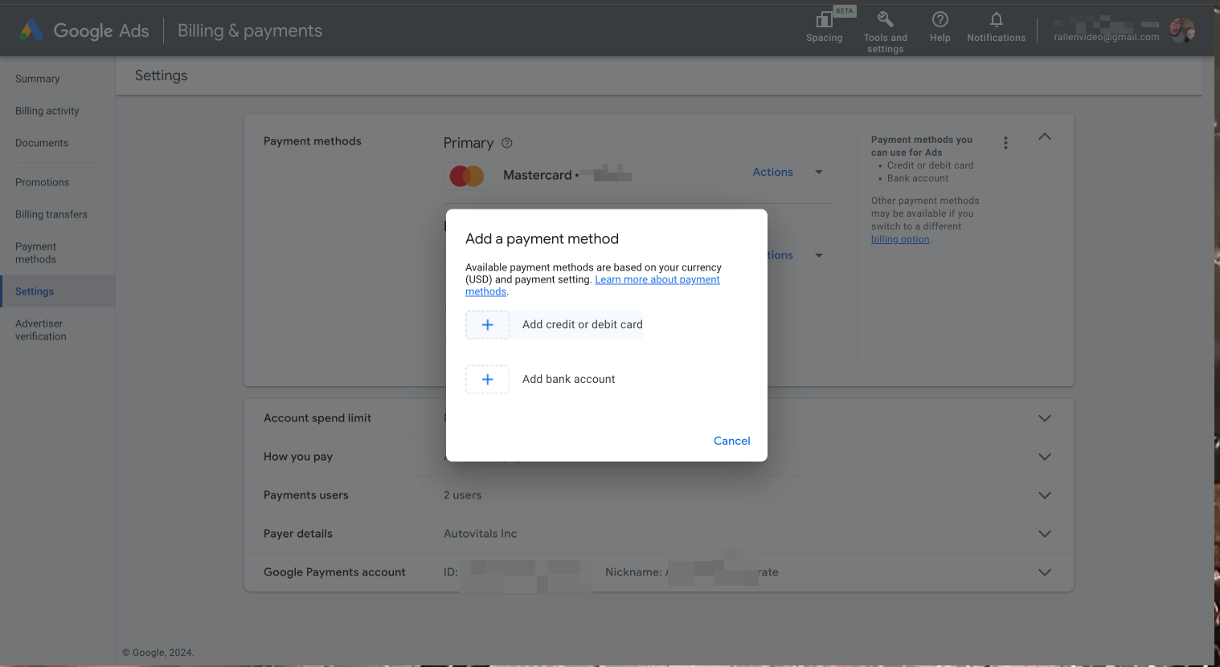The height and width of the screenshot is (667, 1220).
Task: Click the Primary help tooltip icon
Action: pyautogui.click(x=507, y=143)
